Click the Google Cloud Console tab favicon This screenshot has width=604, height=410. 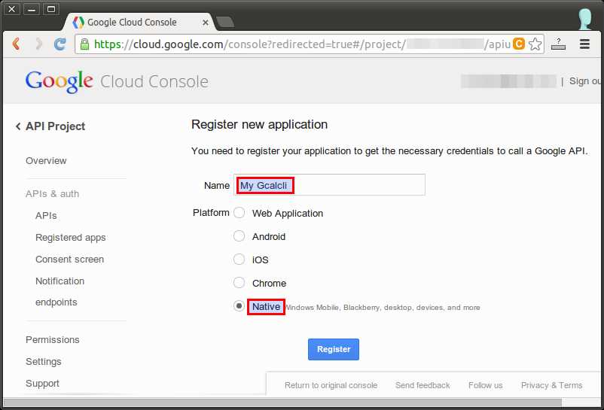78,23
